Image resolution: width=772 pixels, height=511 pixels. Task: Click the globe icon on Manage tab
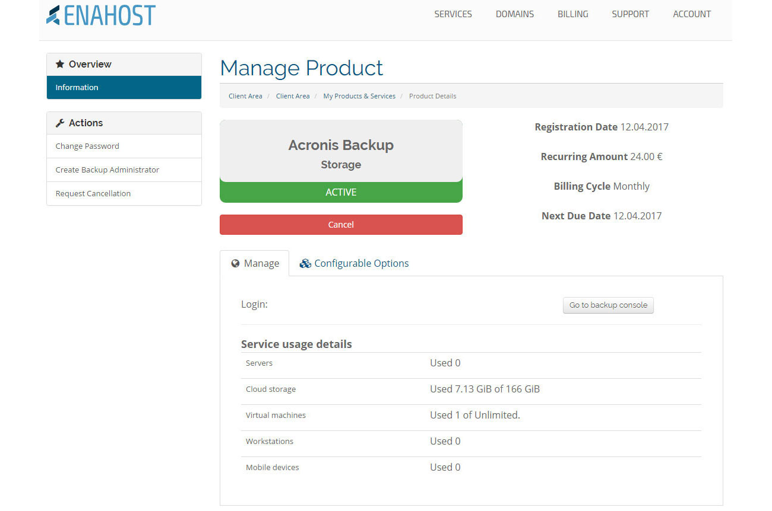coord(236,263)
